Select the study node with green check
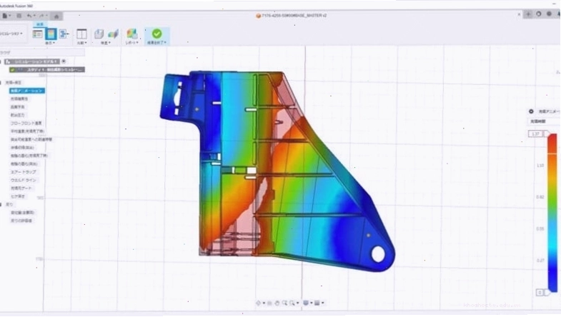This screenshot has width=561, height=317. click(47, 70)
